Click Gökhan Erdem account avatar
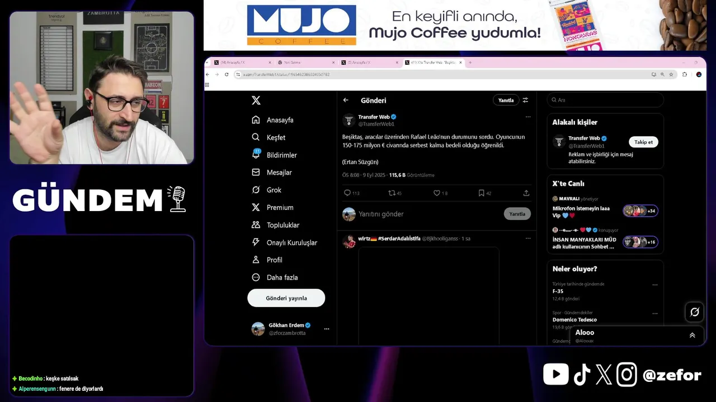Image resolution: width=716 pixels, height=402 pixels. pyautogui.click(x=258, y=329)
